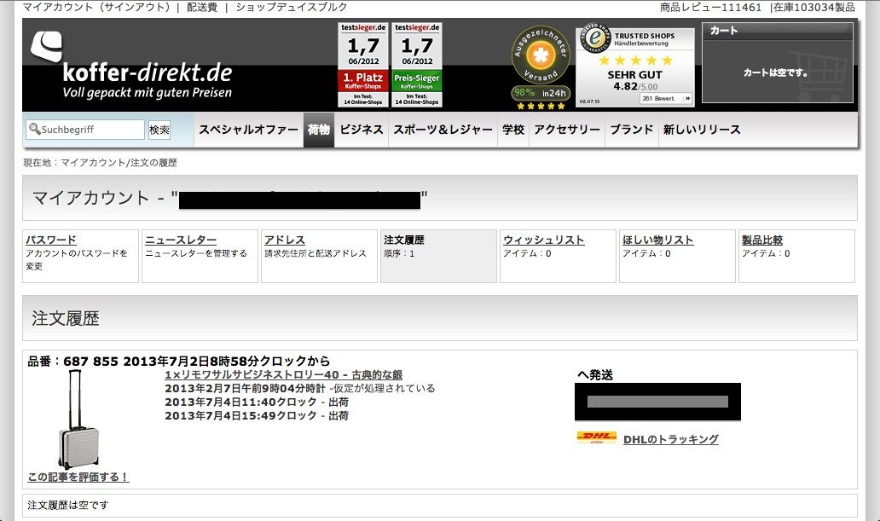
Task: Focus the Suchbegriff search field
Action: coord(85,129)
